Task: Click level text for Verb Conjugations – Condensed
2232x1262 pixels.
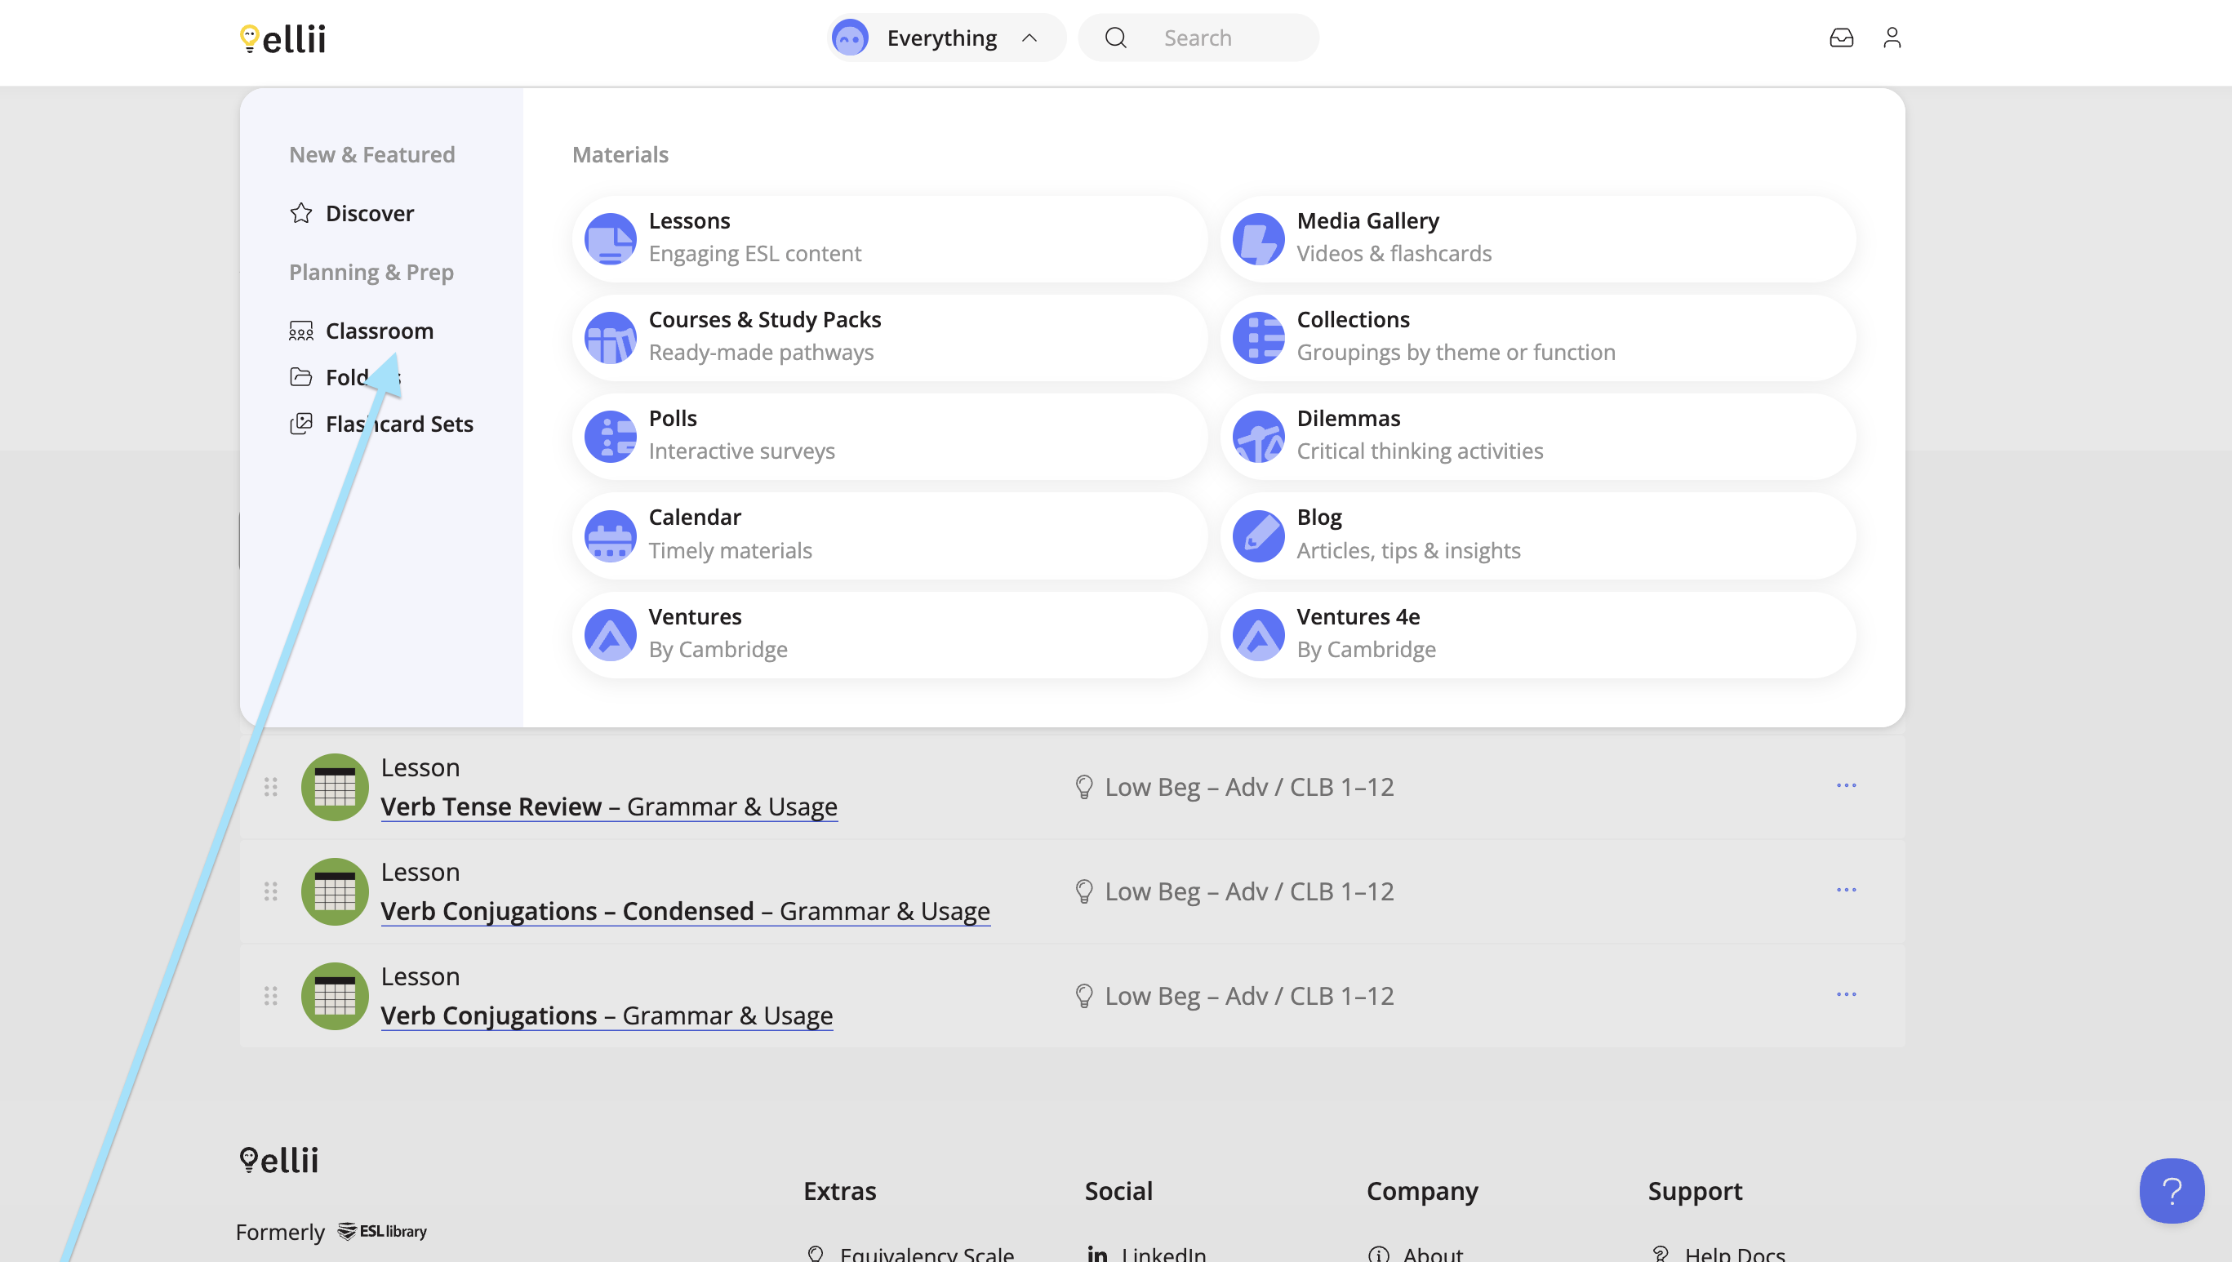Action: pos(1249,892)
